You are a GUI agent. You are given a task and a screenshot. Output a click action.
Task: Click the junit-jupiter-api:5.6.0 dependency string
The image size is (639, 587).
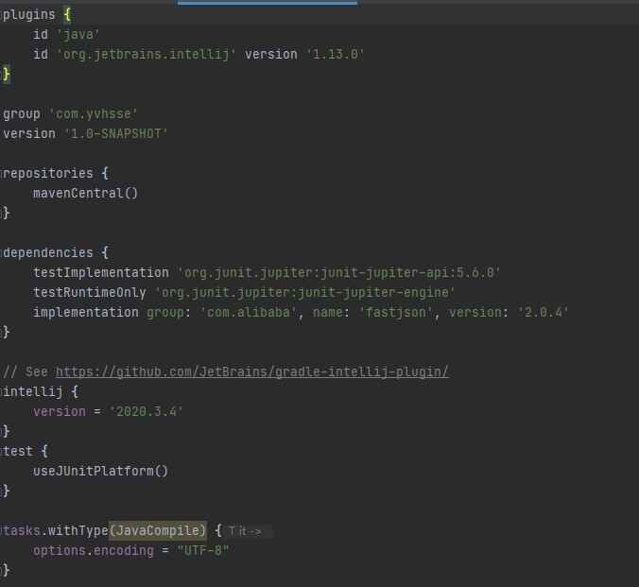coord(338,273)
